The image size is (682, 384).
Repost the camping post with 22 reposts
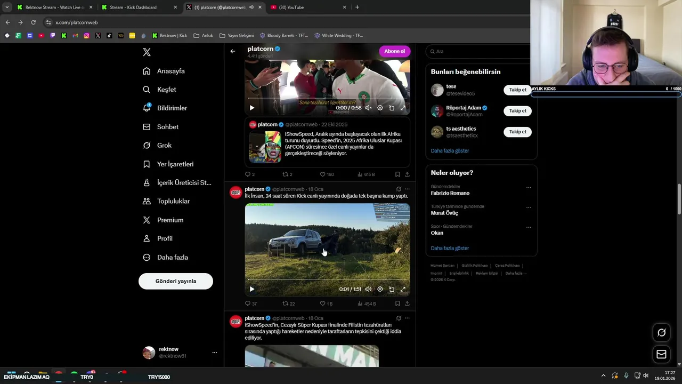(288, 303)
